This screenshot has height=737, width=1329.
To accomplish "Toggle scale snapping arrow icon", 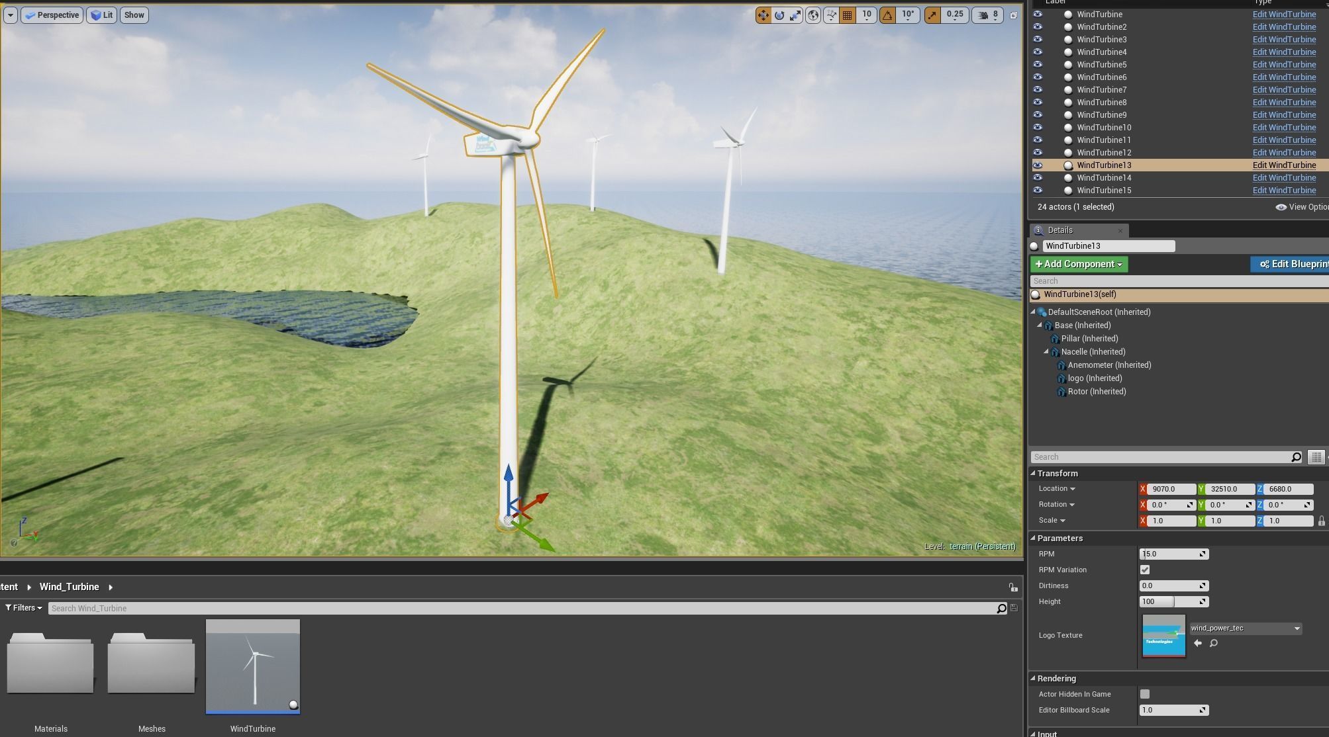I will (932, 15).
